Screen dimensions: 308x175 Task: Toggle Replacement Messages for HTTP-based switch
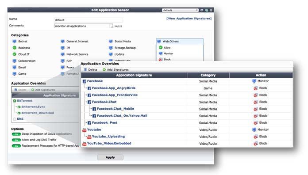[x=16, y=146]
